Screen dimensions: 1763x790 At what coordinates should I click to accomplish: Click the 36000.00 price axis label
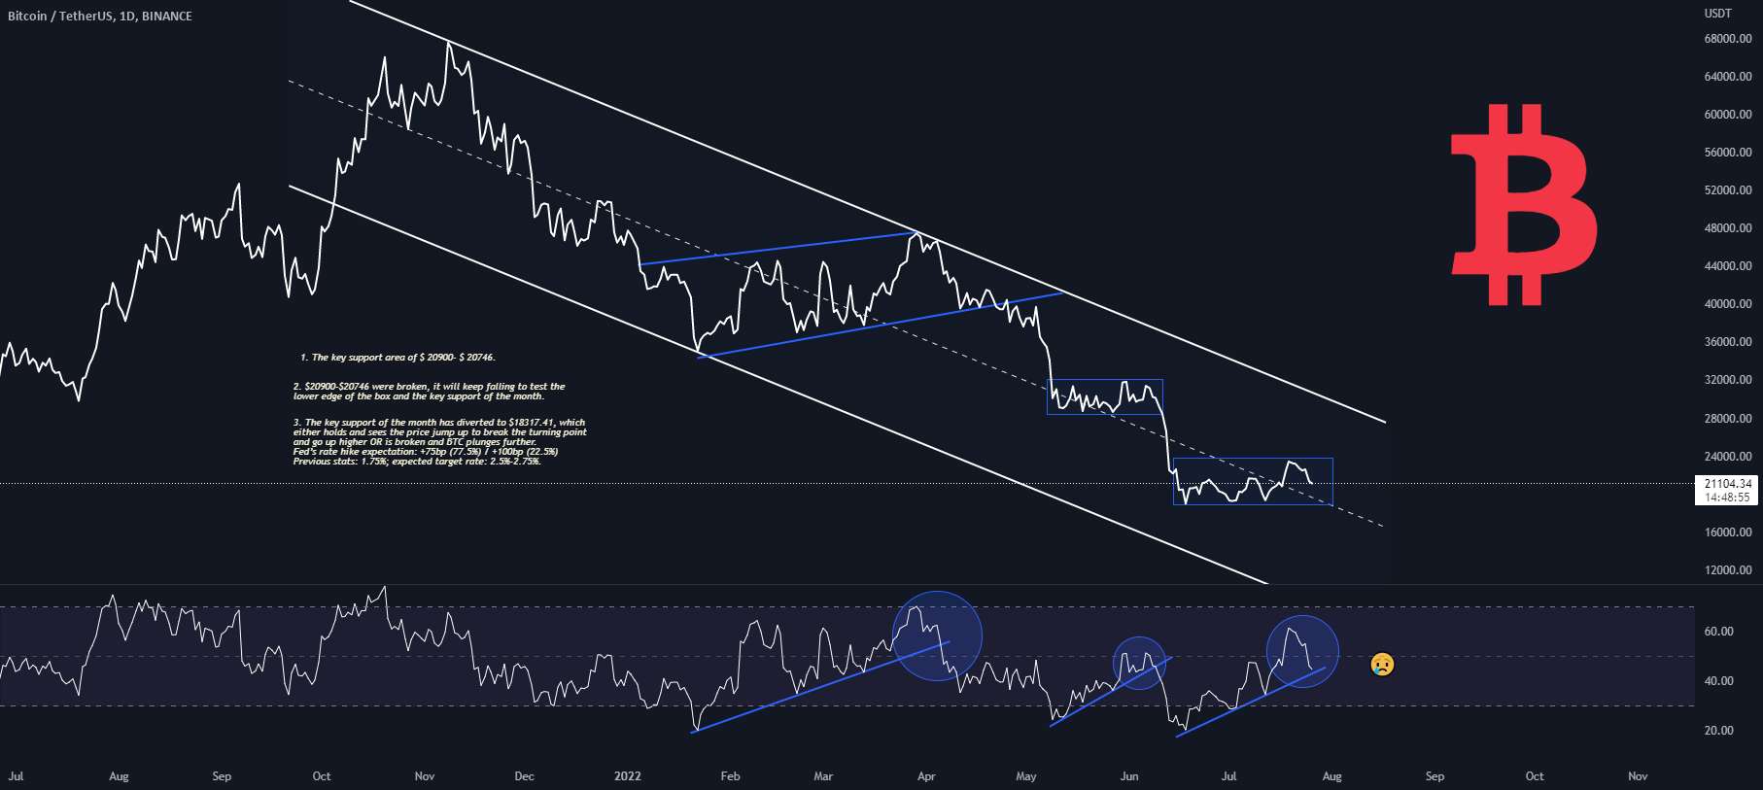(x=1728, y=342)
